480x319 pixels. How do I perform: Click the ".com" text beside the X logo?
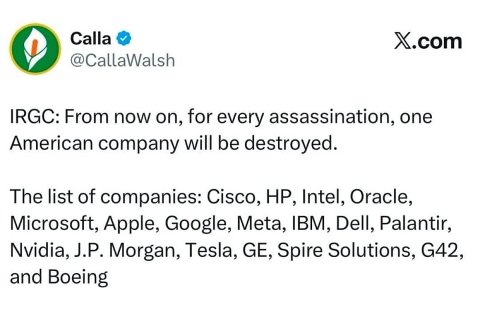[437, 41]
